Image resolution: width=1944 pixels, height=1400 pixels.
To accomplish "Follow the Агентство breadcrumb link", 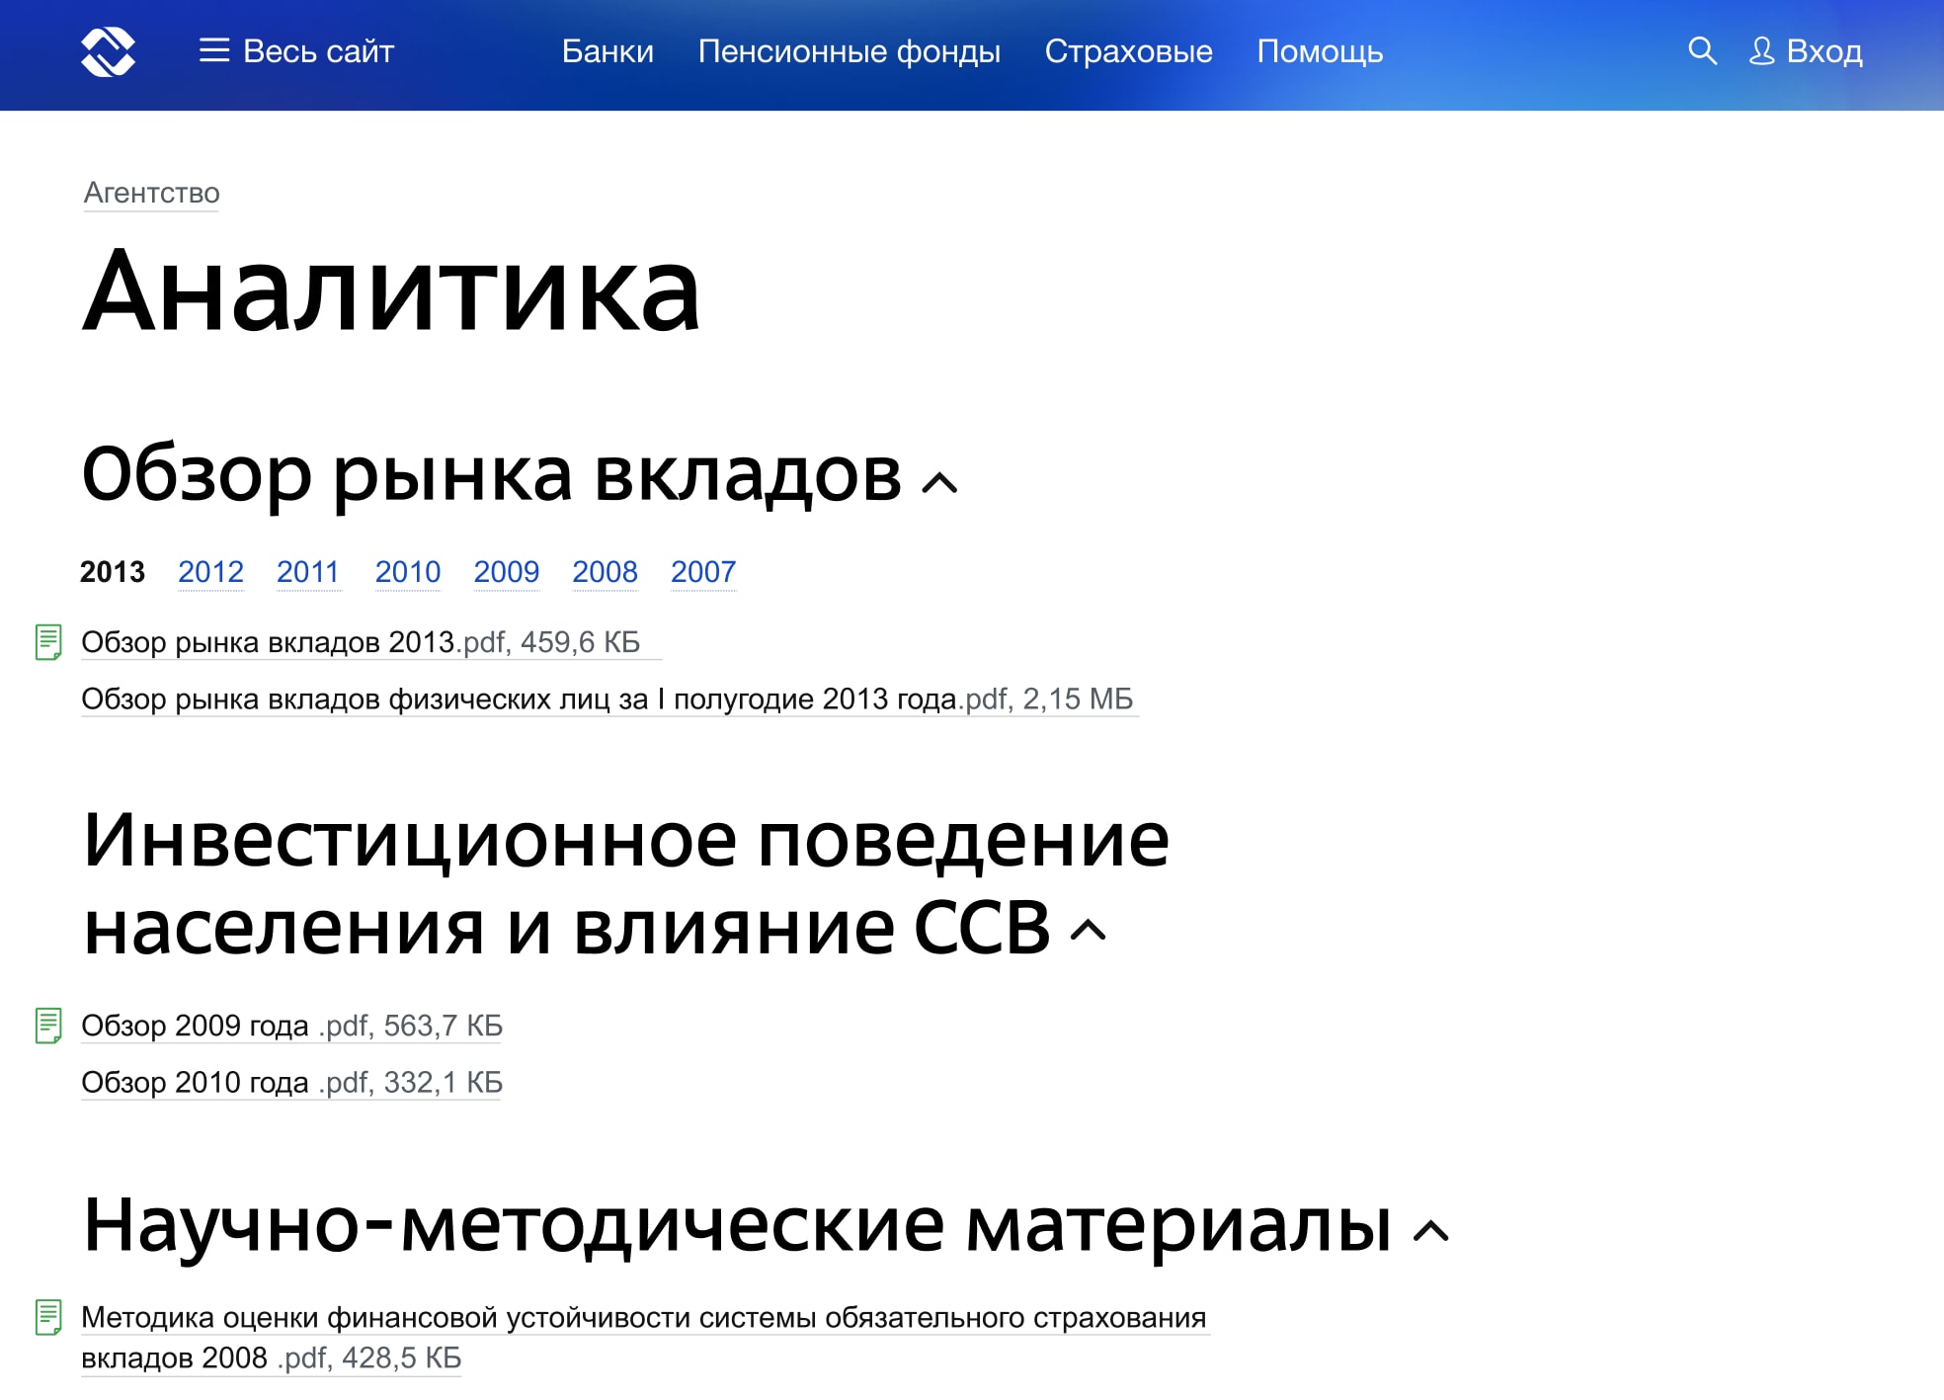I will tap(151, 193).
